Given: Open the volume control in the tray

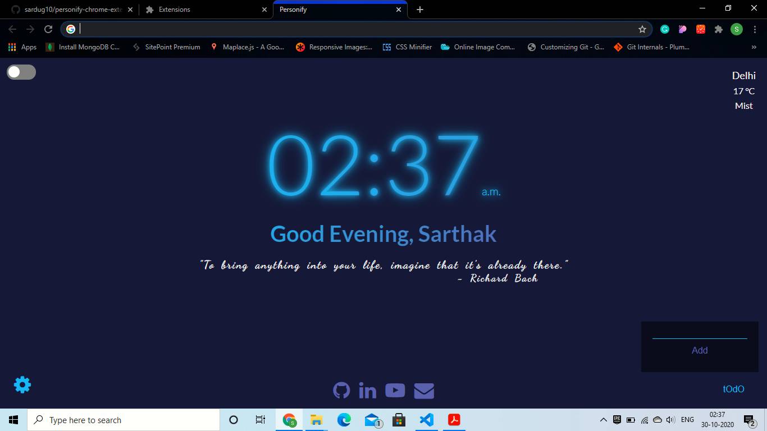Looking at the screenshot, I should (670, 420).
